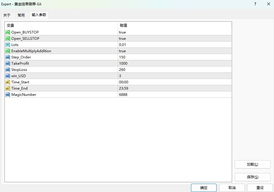Viewport: 274px width, 192px height.
Task: Click the MagicNumber integer type icon
Action: pos(8,94)
